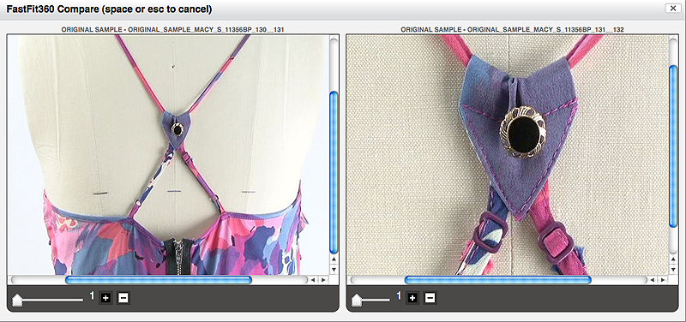Viewport: 686px width, 322px height.
Task: Click the left panel scroll-right arrow
Action: pos(323,280)
